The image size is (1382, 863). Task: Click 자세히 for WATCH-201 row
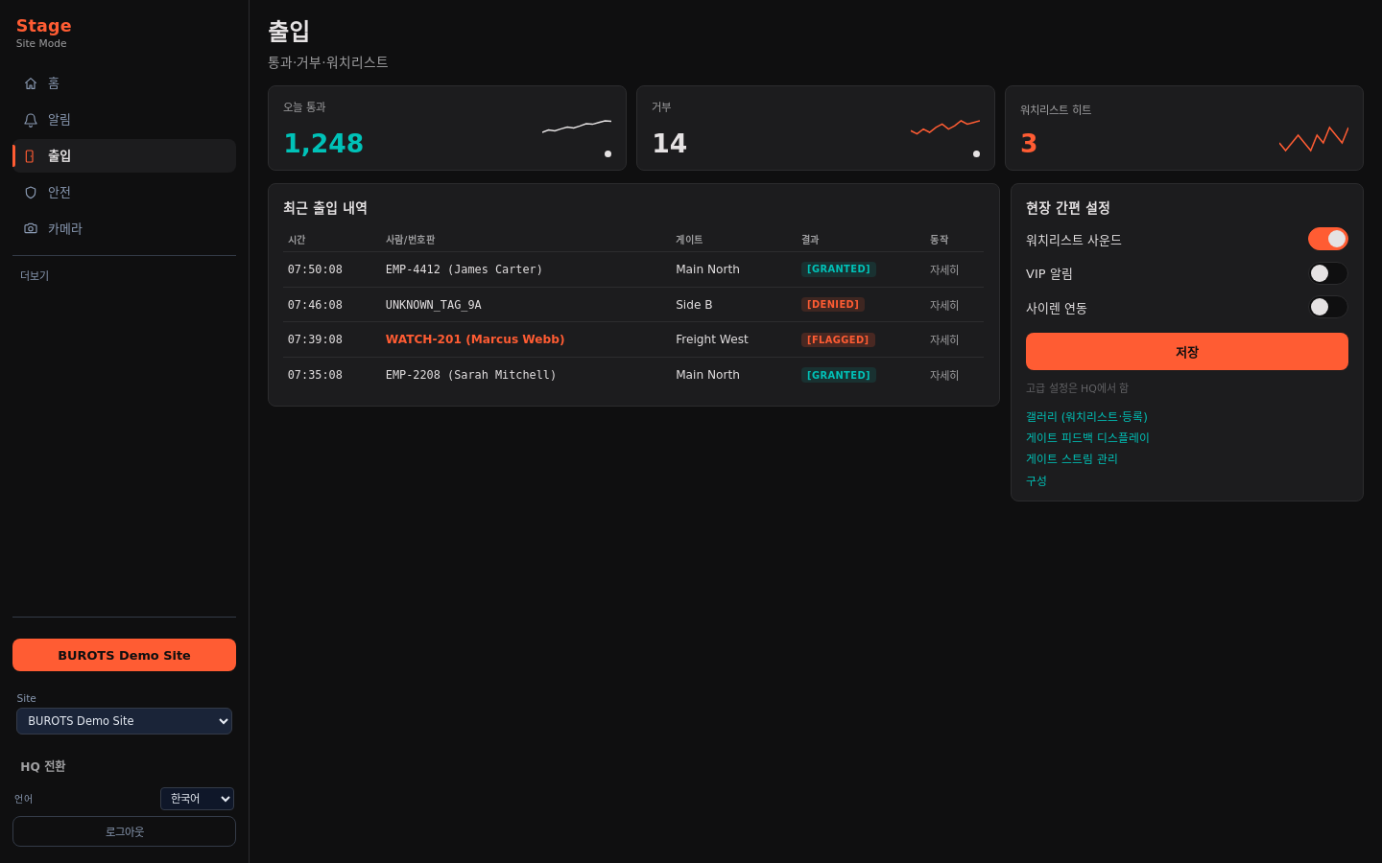pos(944,340)
